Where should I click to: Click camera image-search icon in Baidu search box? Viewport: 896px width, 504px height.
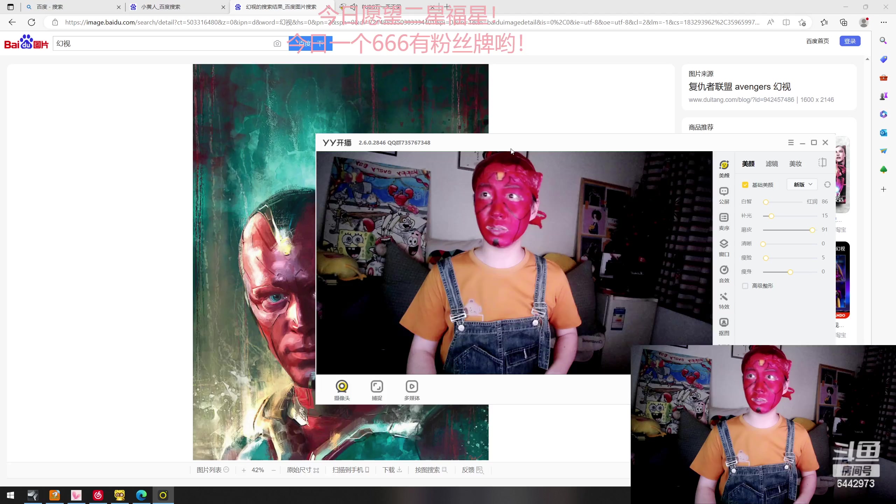pos(277,43)
